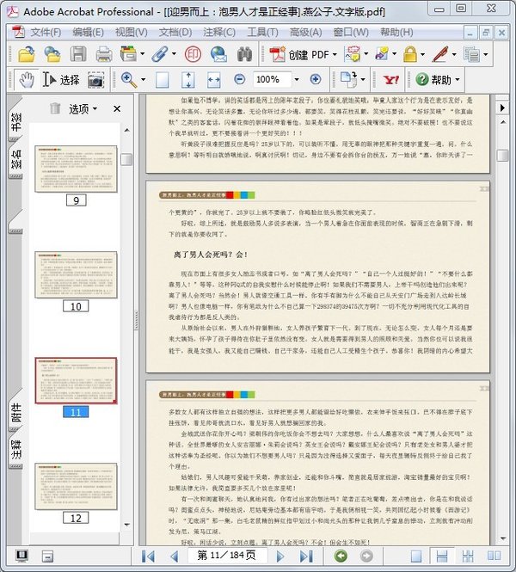Click the Print icon
This screenshot has height=572, width=516.
point(103,54)
